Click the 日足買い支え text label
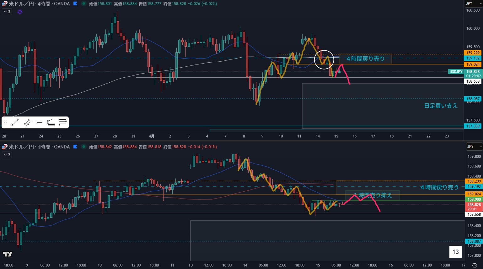This screenshot has height=269, width=483. tap(441, 106)
